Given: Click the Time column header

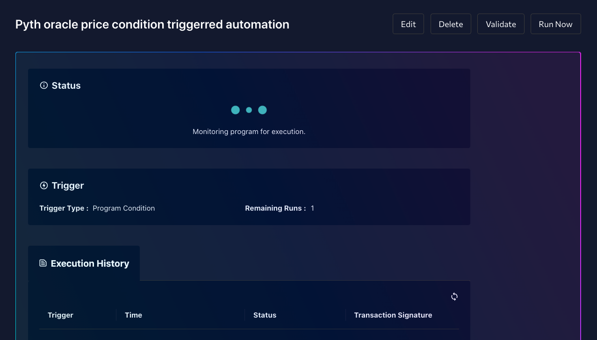Looking at the screenshot, I should pyautogui.click(x=133, y=315).
